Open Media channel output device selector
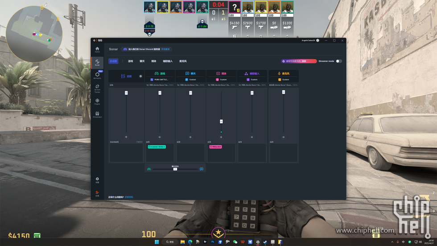 221,85
